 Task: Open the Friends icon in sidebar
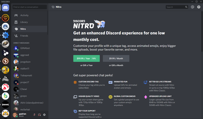16,36
